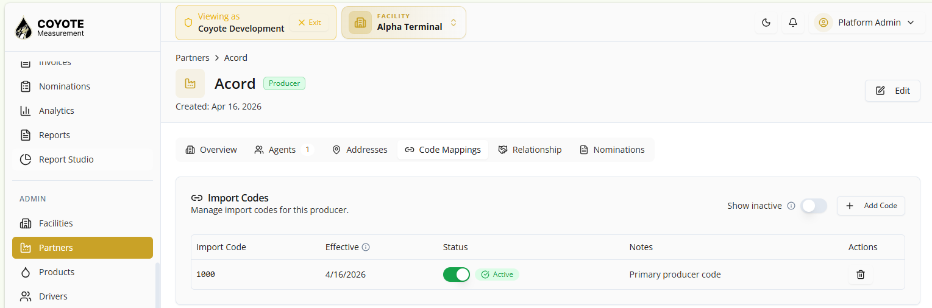This screenshot has height=308, width=932.
Task: Click the Created: Apr 16, 2026 text
Action: pos(218,107)
